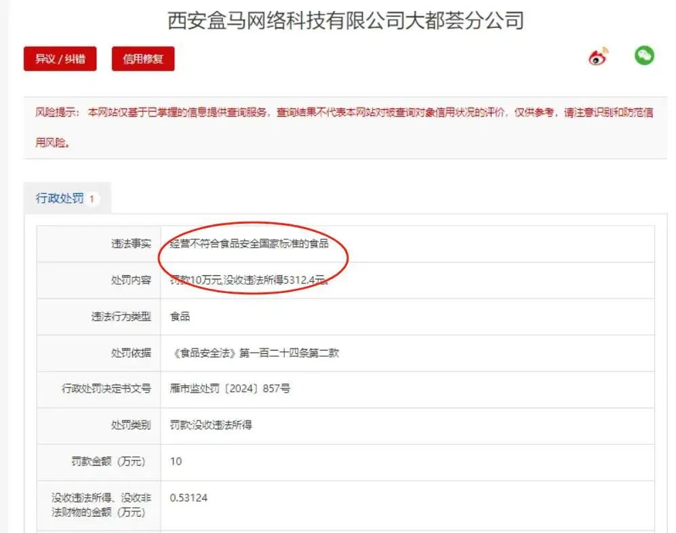Select 《食品安全法》第一百二十四条第二款 text
The height and width of the screenshot is (533, 676).
point(256,353)
